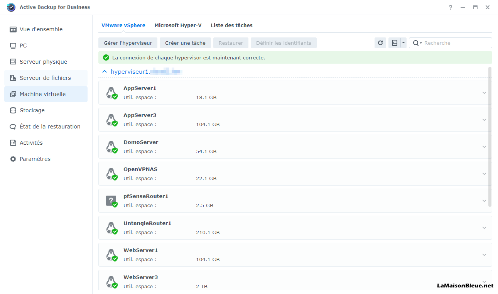Collapse the hyperviseur1 group
This screenshot has height=294, width=498.
click(104, 71)
